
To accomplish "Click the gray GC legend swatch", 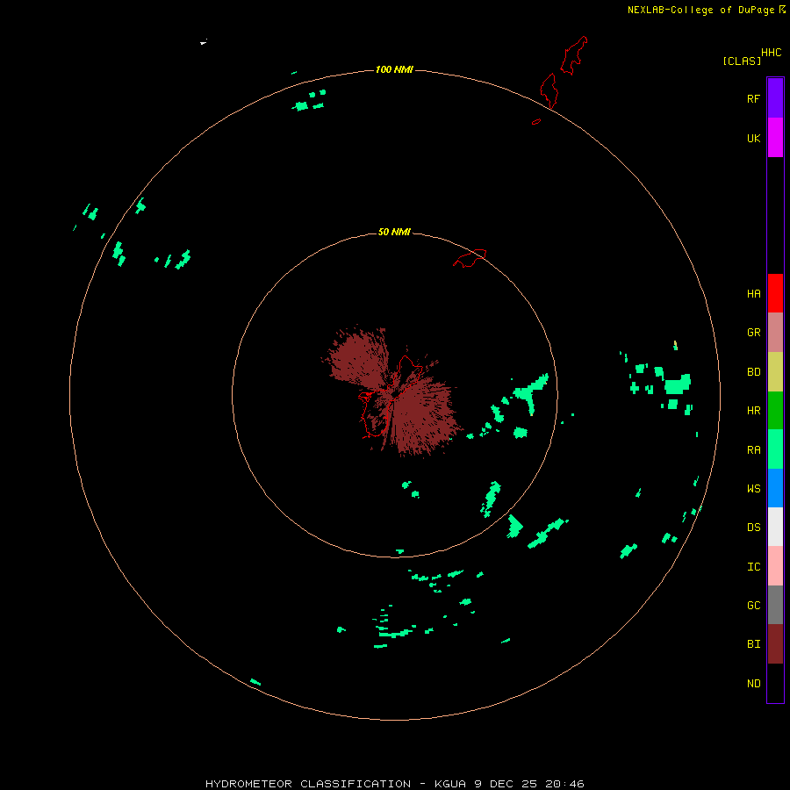I will 775,605.
